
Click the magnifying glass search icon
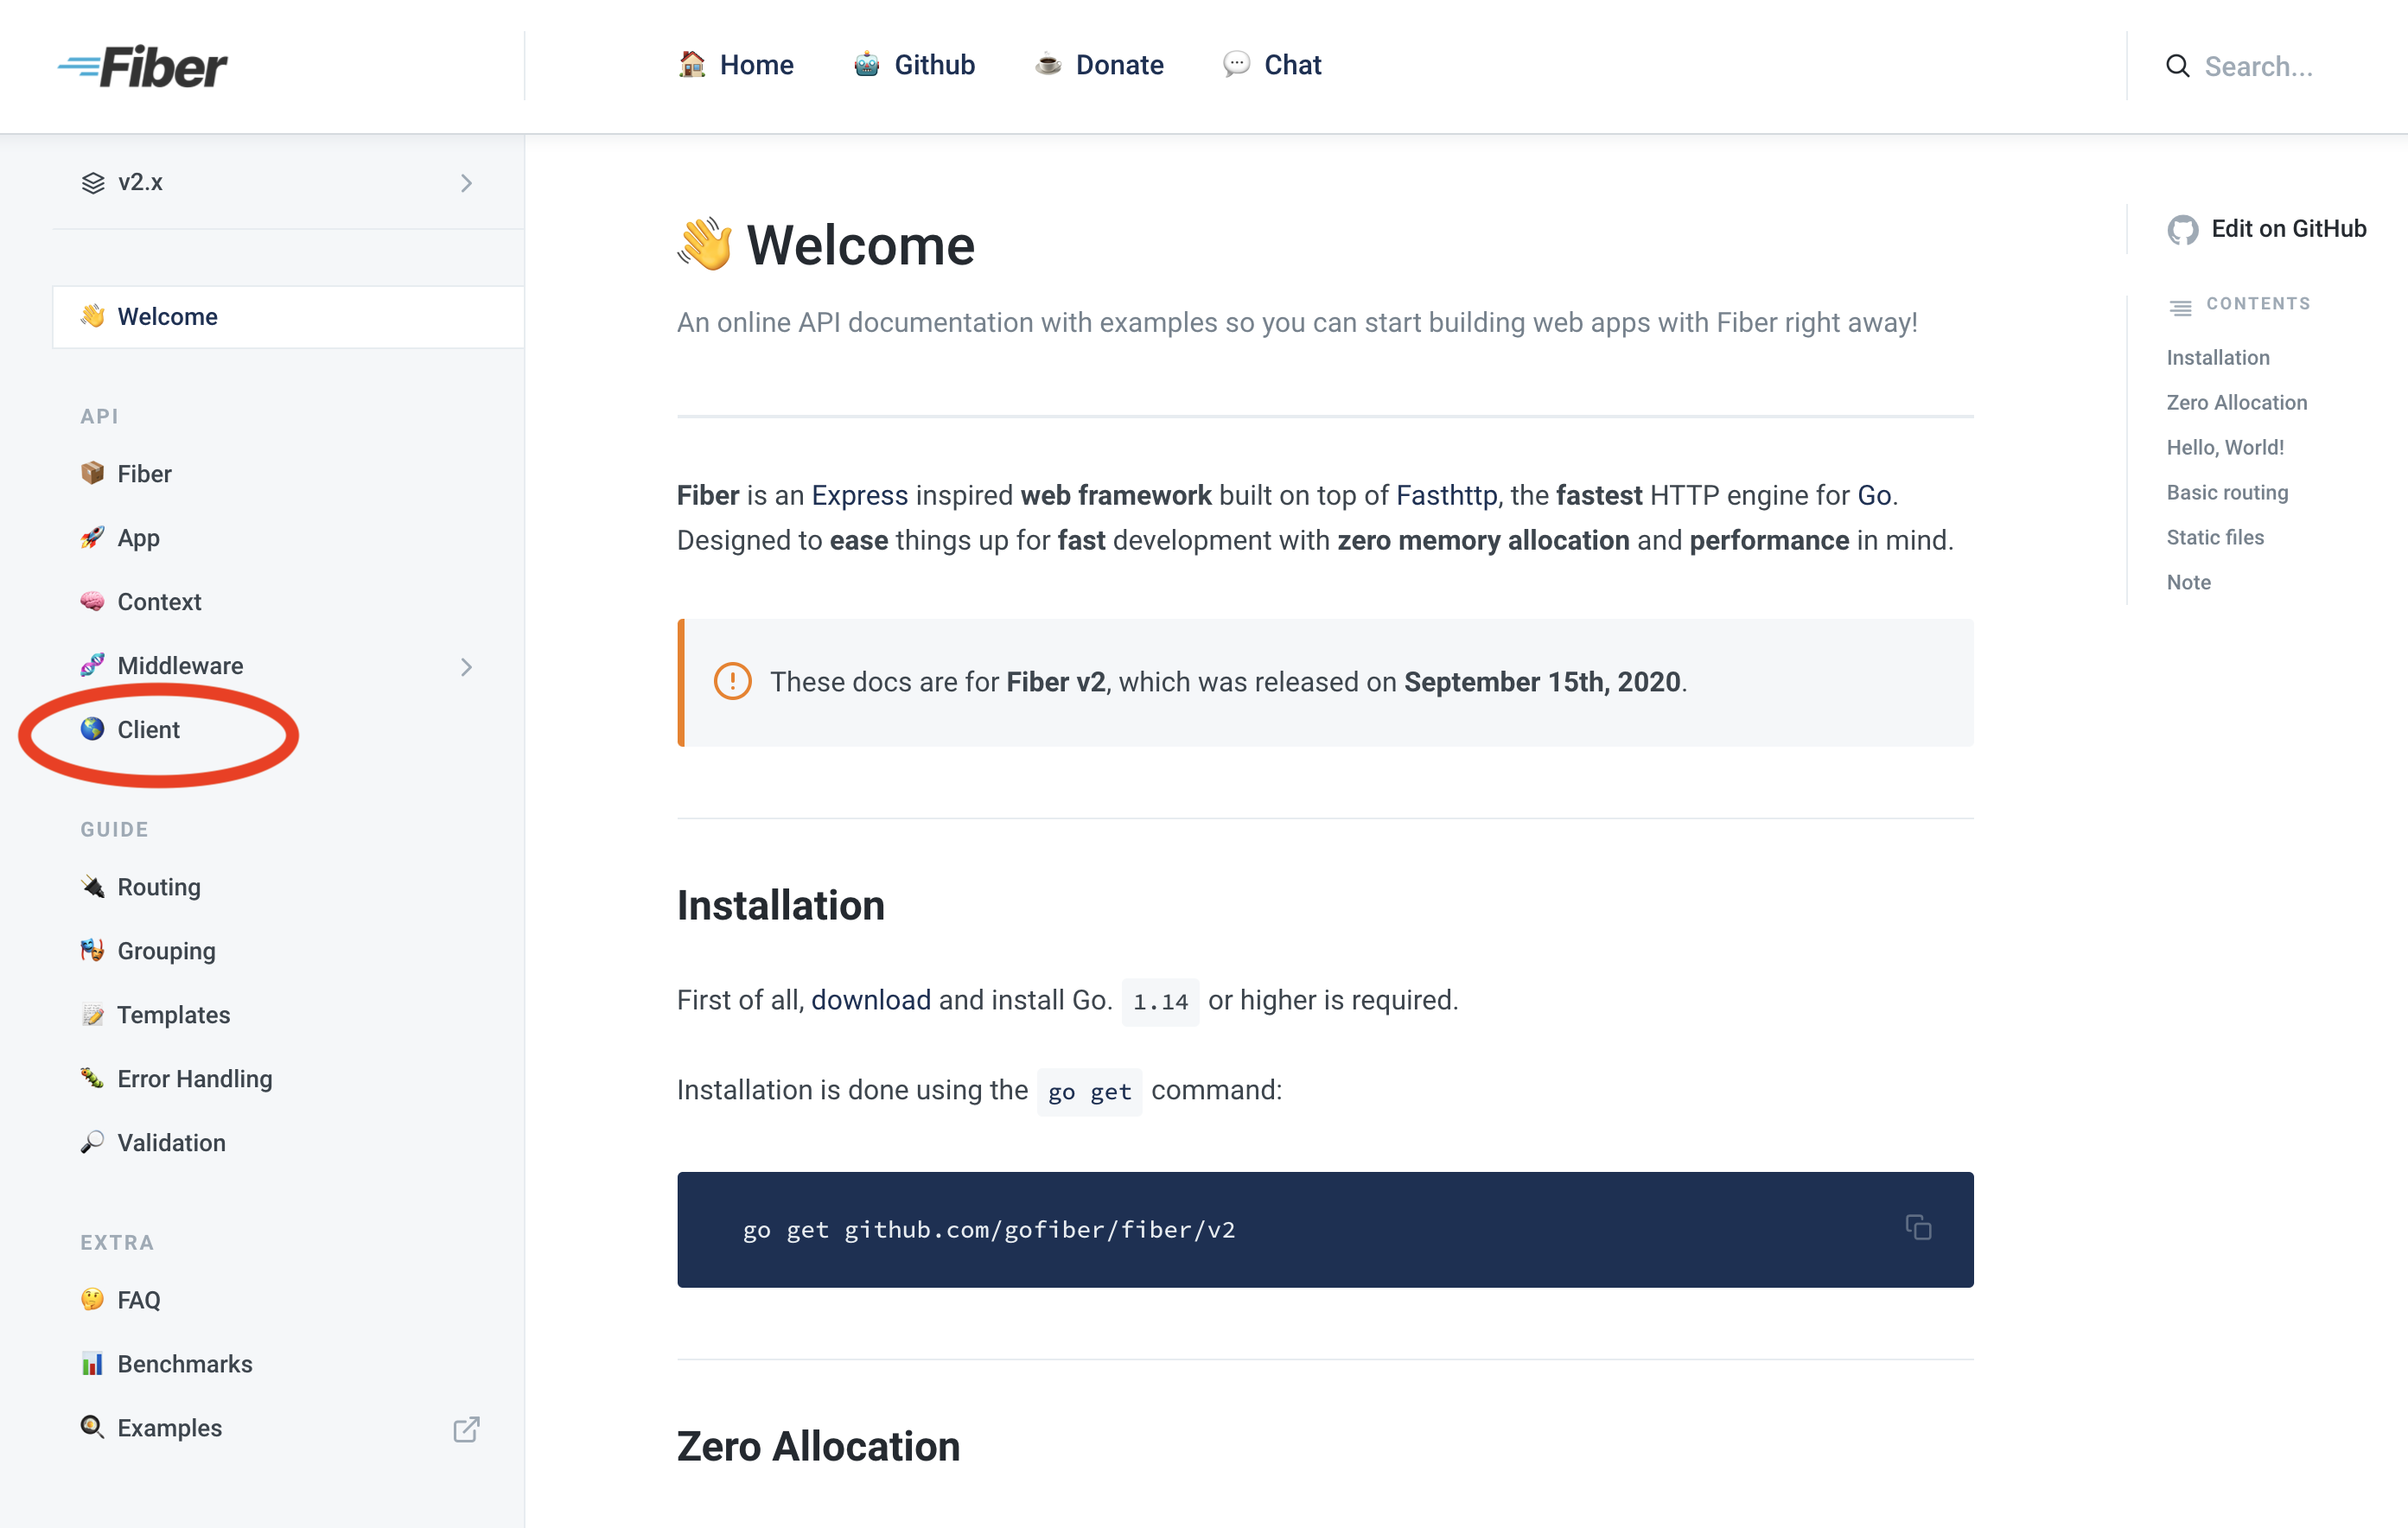pos(2178,66)
